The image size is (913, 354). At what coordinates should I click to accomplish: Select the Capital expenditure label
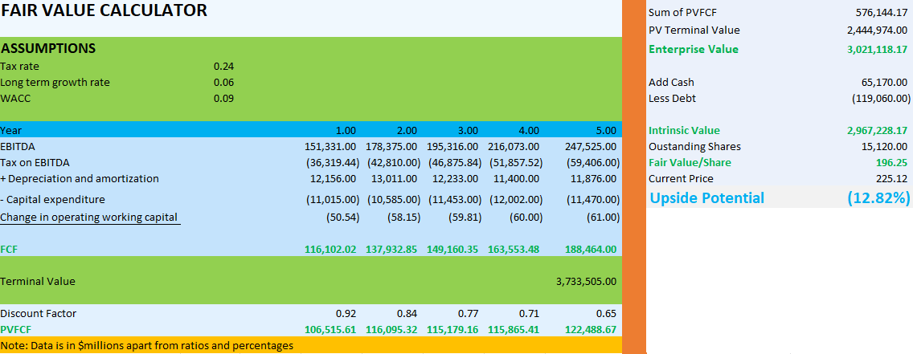[53, 199]
